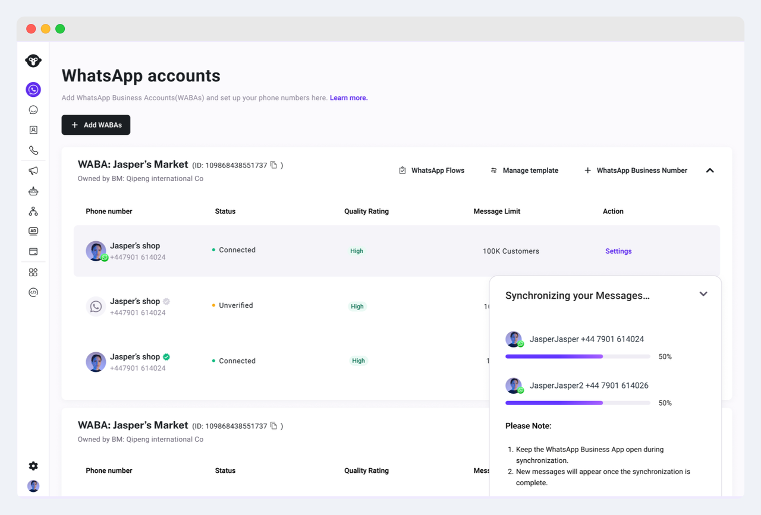The image size is (761, 515).
Task: Open WhatsApp Flows
Action: (432, 170)
